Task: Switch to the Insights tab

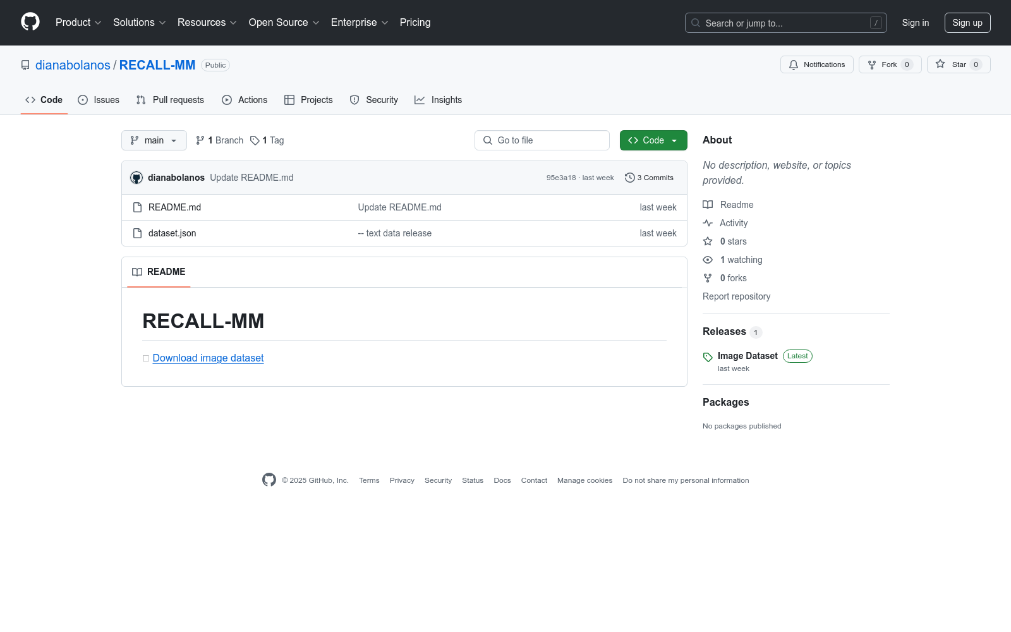Action: pos(439,100)
